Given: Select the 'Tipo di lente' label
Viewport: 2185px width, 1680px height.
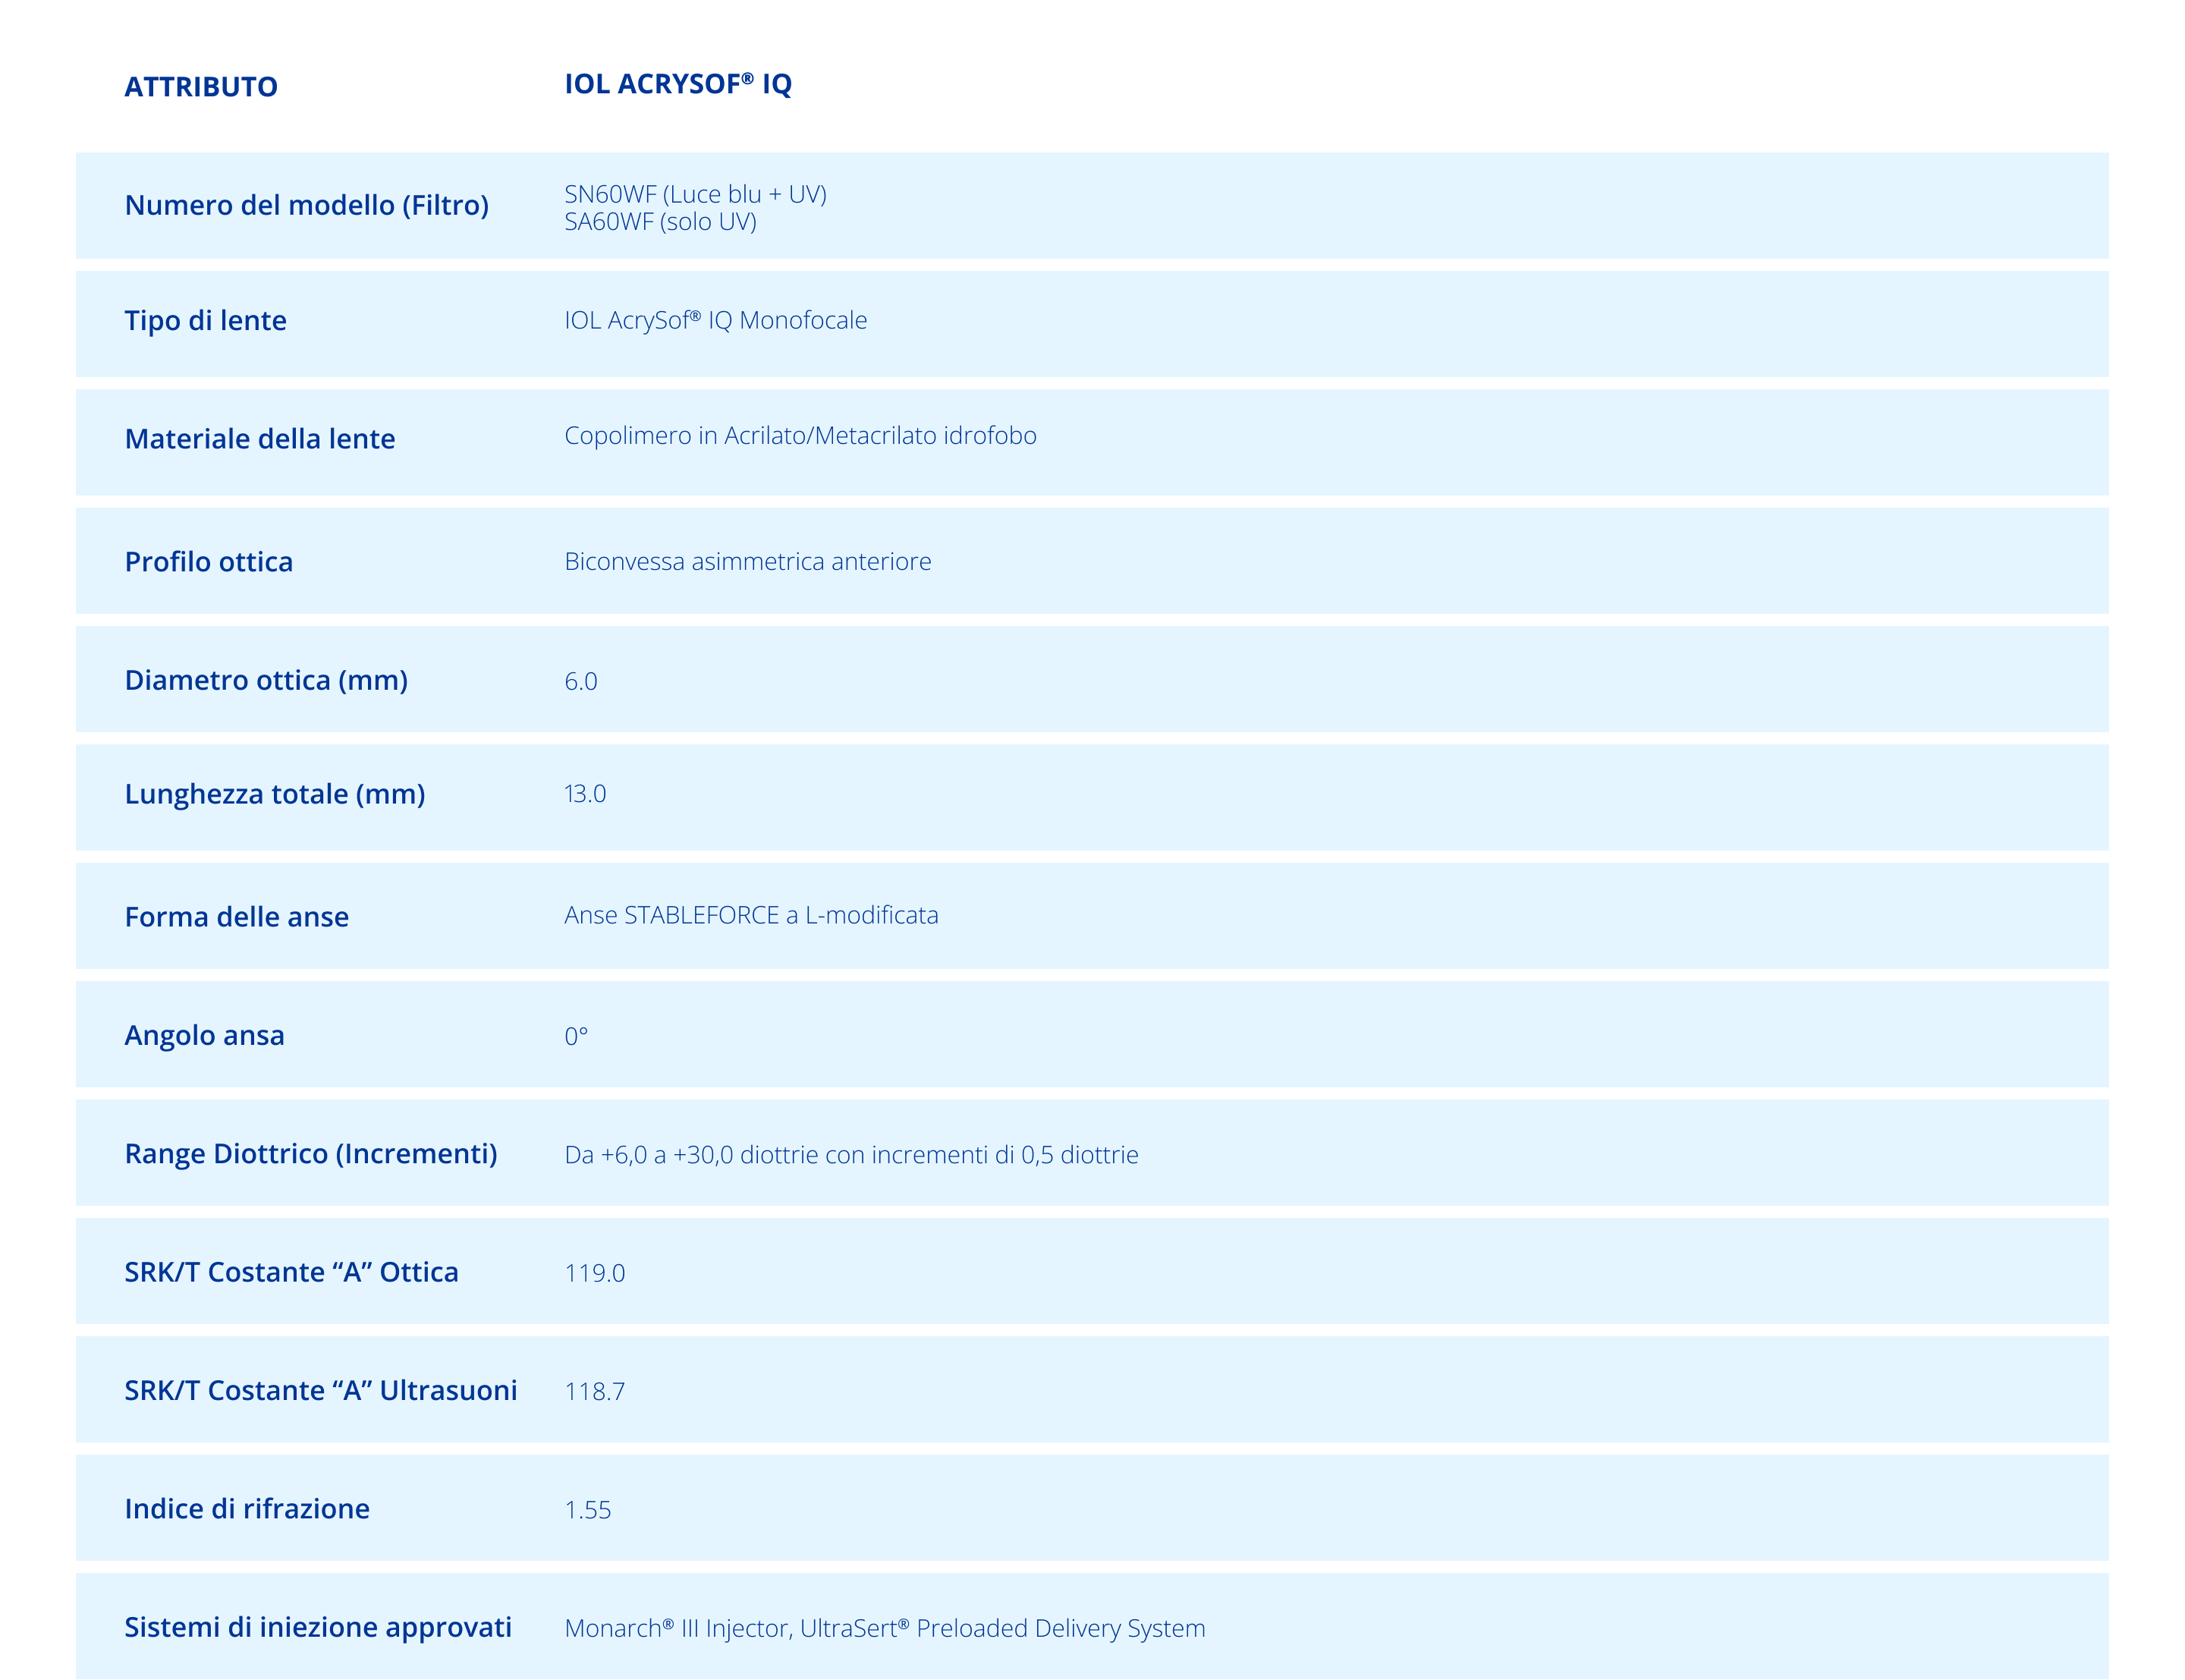Looking at the screenshot, I should (205, 320).
